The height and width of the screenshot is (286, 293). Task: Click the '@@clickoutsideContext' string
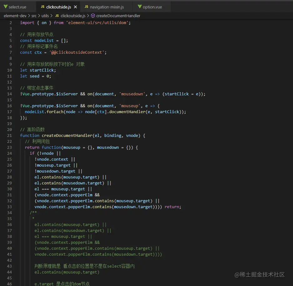(77, 53)
